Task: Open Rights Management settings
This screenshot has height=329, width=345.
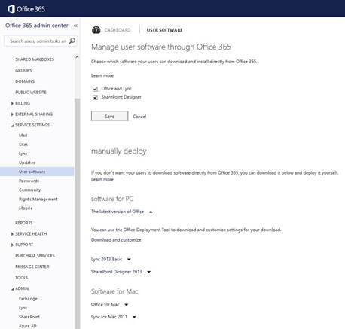Action: point(38,200)
